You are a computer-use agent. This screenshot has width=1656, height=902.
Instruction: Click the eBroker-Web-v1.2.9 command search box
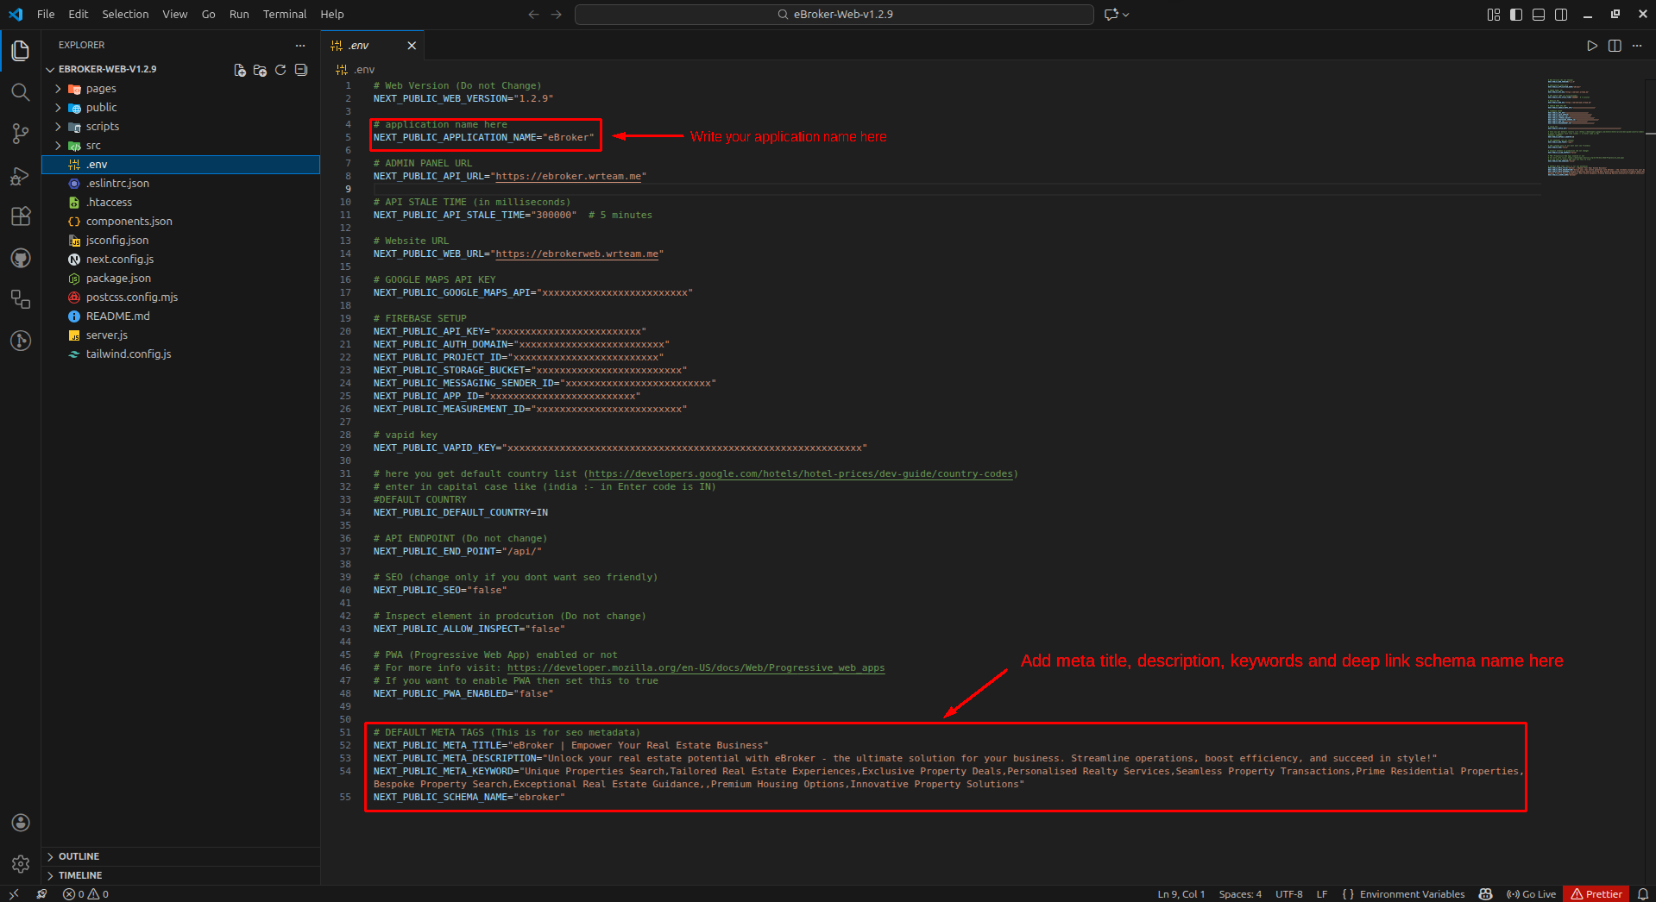834,15
